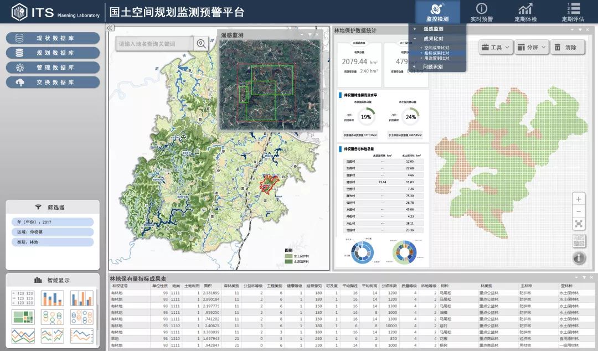The height and width of the screenshot is (351, 598).
Task: Click the 水土保持林 legend color swatch
Action: [x=288, y=256]
